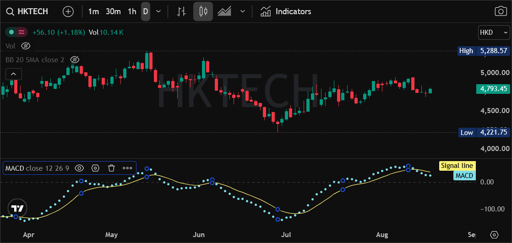Select the area chart style icon
This screenshot has height=243, width=512.
(x=224, y=11)
